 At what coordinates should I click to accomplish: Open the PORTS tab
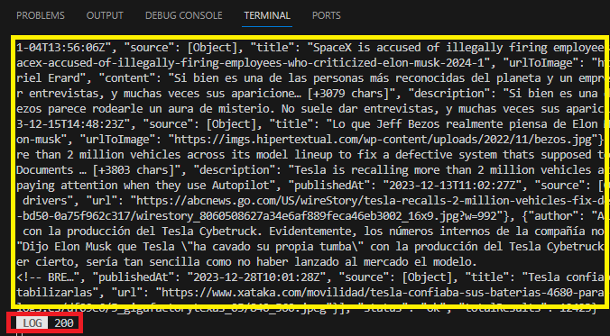(x=327, y=15)
